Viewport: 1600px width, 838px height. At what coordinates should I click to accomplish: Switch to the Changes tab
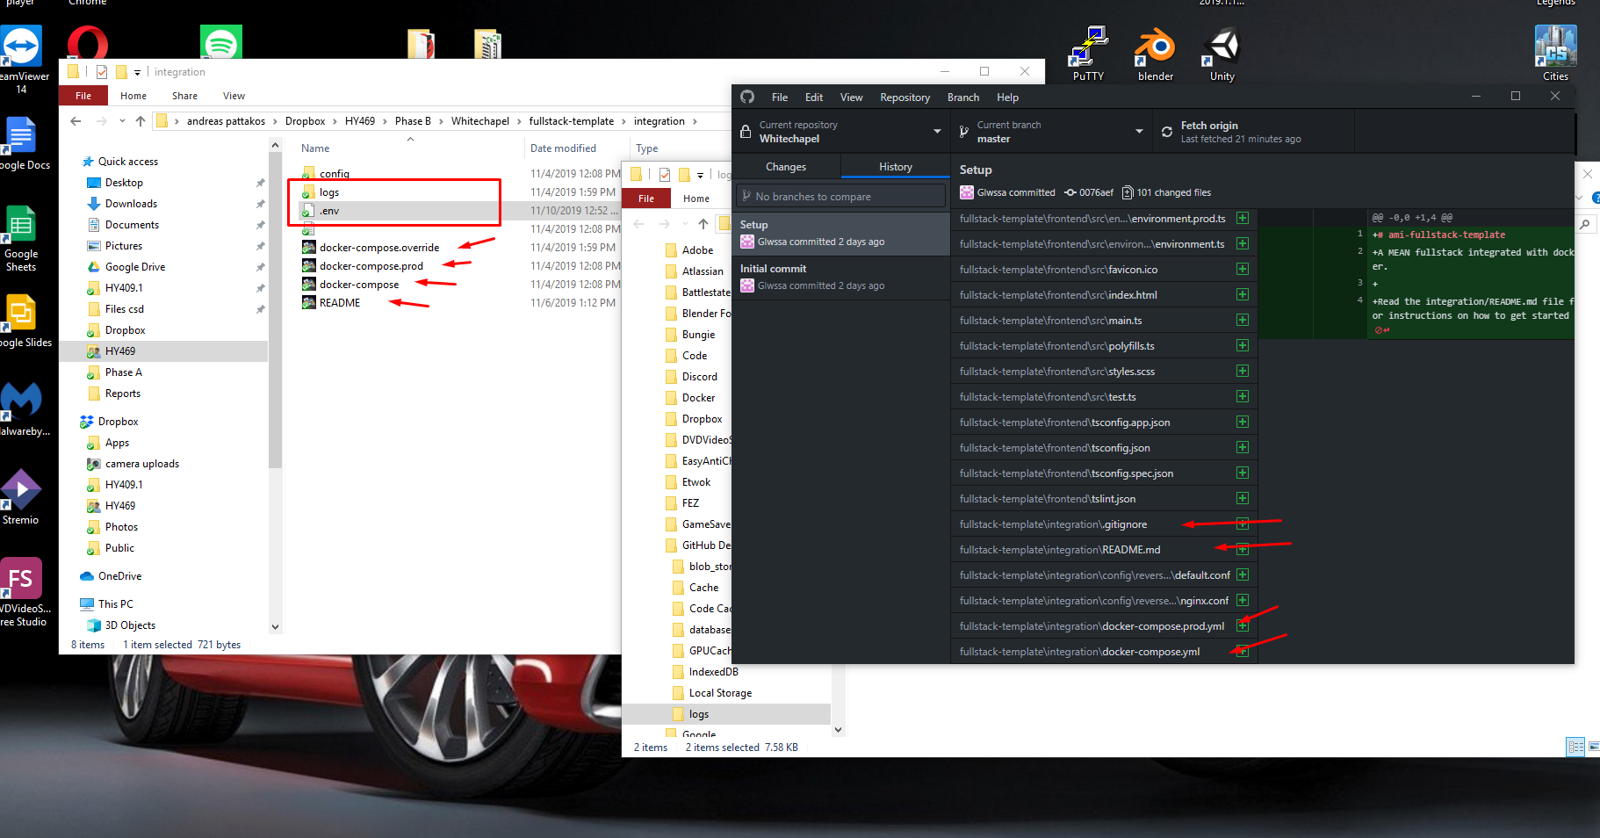click(786, 166)
